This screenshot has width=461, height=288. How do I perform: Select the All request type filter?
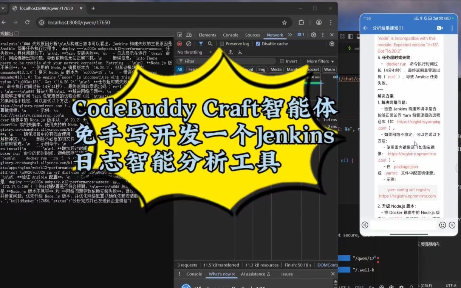[x=179, y=69]
